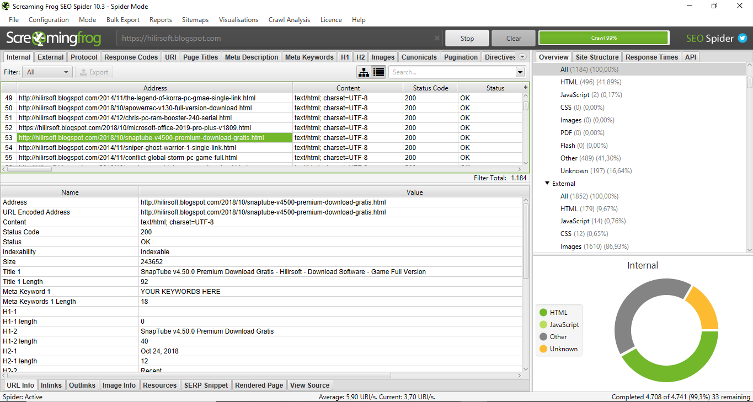Switch to list view icon
The width and height of the screenshot is (753, 402).
378,72
